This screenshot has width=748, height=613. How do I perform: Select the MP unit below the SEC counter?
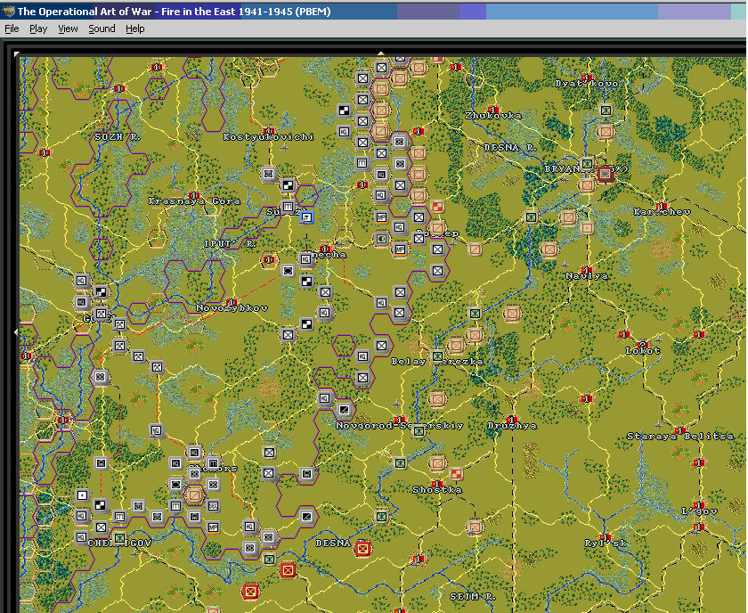(x=213, y=527)
